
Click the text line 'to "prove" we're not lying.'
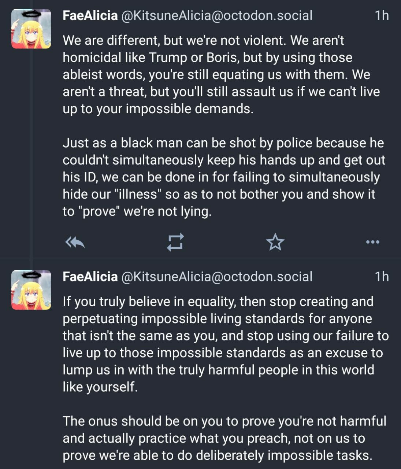[x=137, y=211]
